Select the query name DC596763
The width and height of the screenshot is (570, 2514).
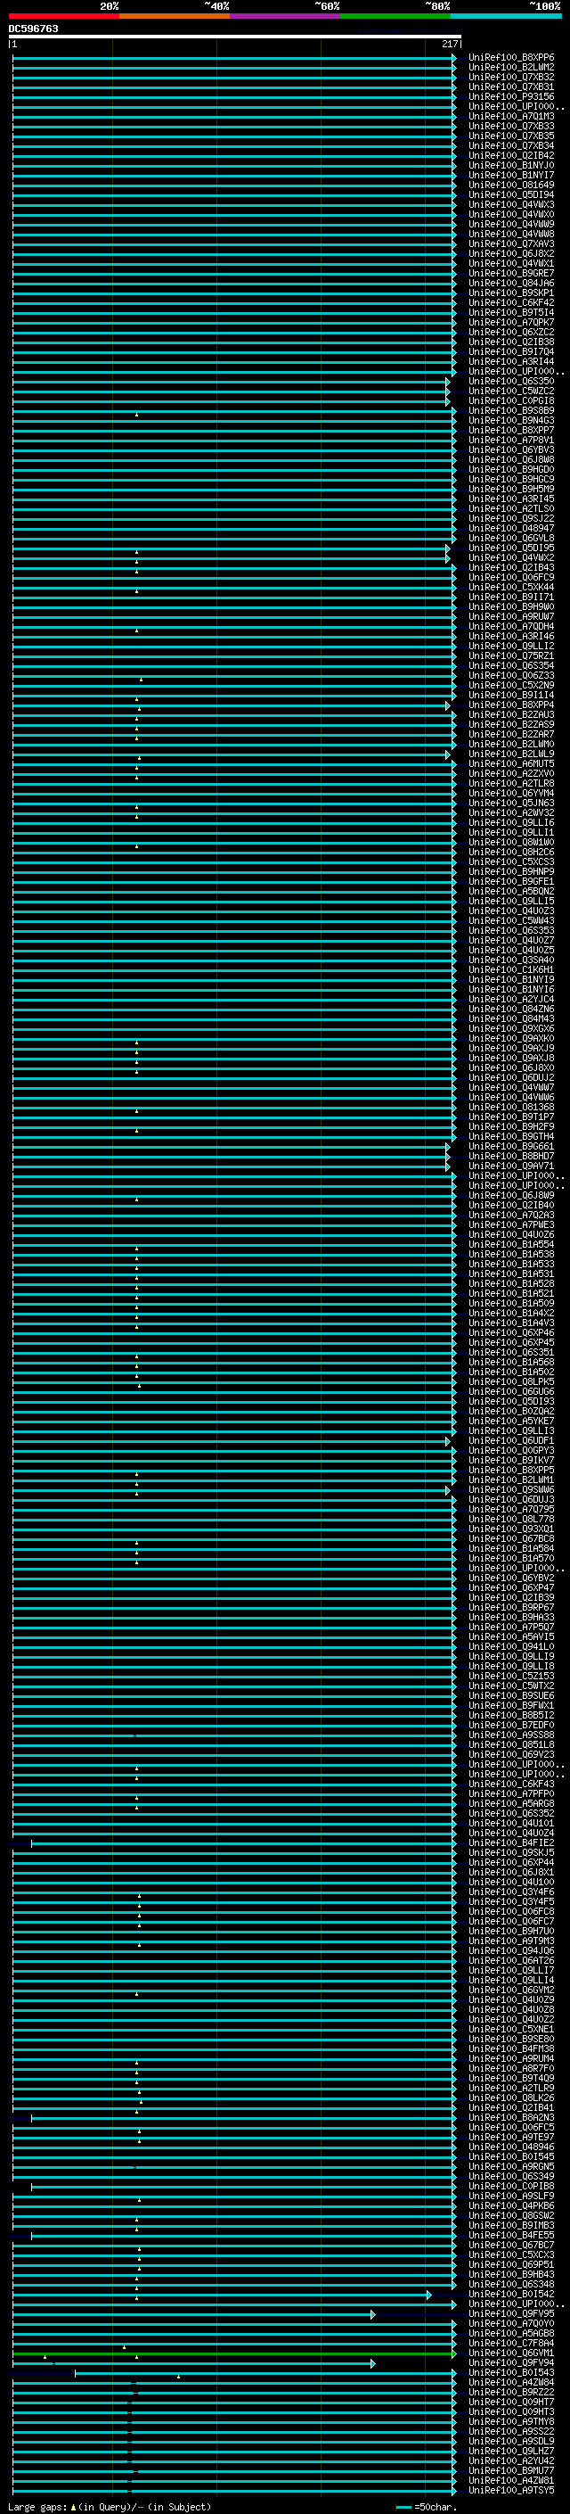[x=33, y=29]
